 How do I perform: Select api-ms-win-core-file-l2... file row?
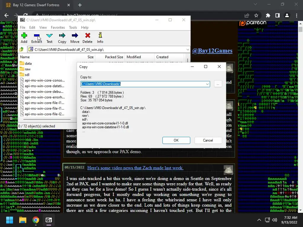click(x=42, y=114)
